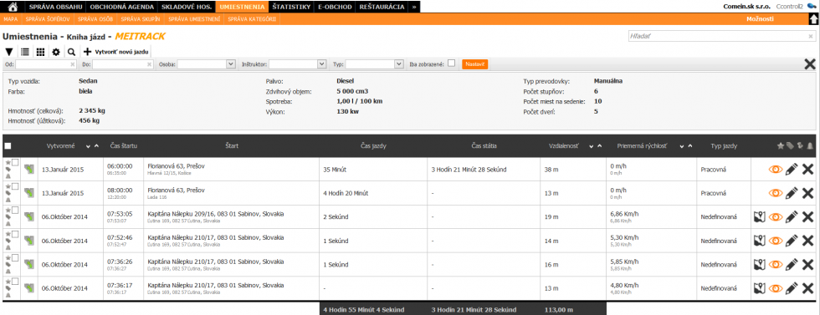Image resolution: width=820 pixels, height=315 pixels.
Task: Edit the 07:53:05 ride with pencil
Action: click(792, 216)
